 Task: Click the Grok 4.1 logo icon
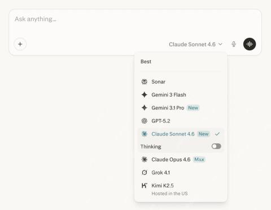pos(145,173)
